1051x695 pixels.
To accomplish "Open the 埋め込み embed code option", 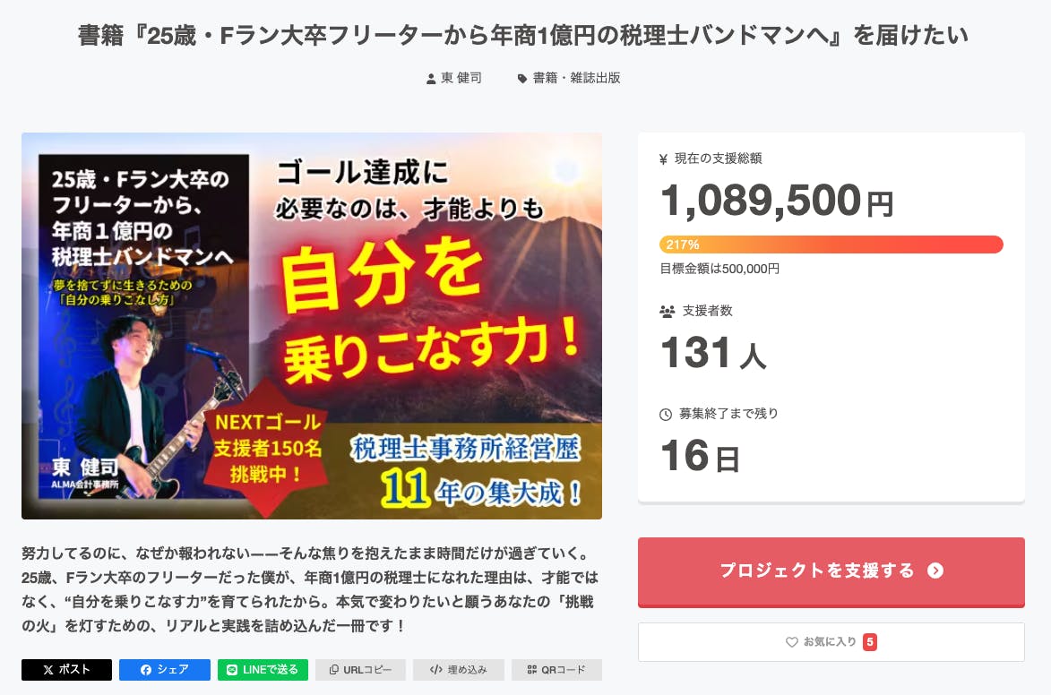I will tap(458, 670).
